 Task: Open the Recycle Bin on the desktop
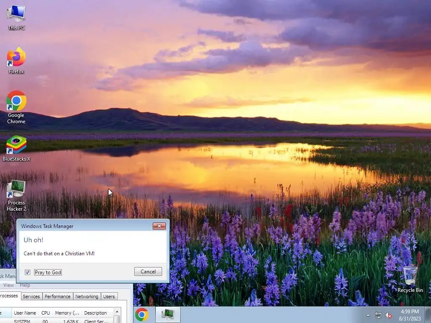(x=410, y=279)
